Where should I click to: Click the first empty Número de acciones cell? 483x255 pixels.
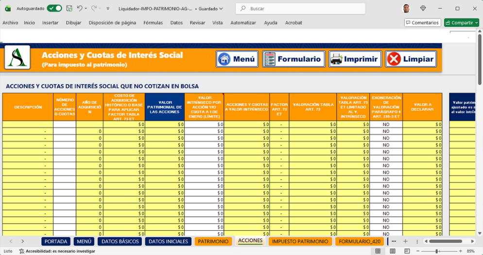tap(65, 125)
